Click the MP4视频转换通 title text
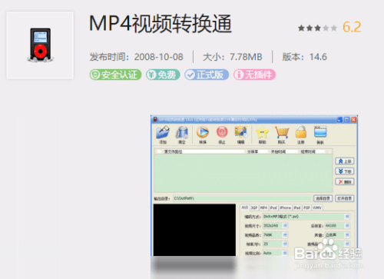 pyautogui.click(x=161, y=24)
